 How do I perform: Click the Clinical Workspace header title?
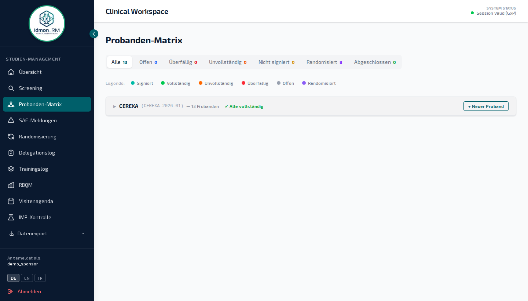[x=137, y=11]
